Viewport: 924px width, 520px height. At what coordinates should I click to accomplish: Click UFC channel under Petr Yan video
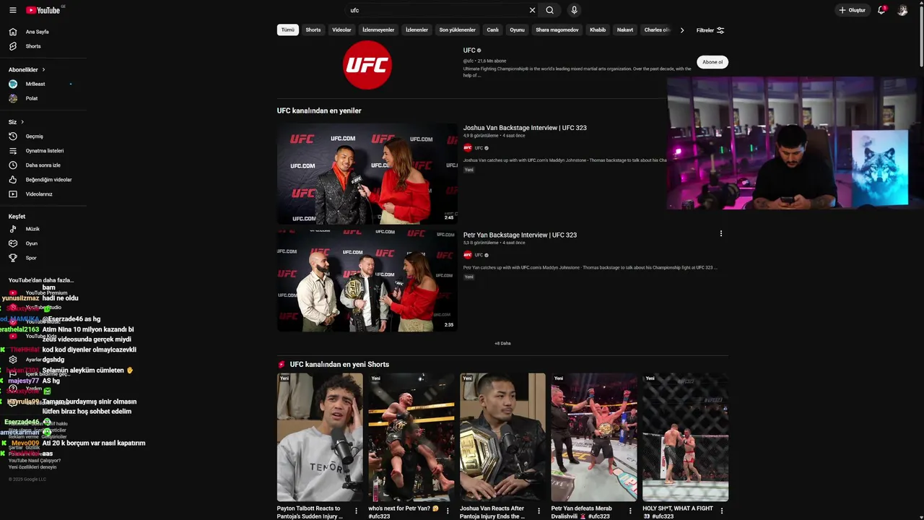pyautogui.click(x=479, y=255)
